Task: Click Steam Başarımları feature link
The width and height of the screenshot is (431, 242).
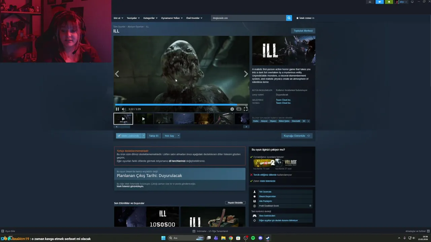Action: tap(267, 196)
